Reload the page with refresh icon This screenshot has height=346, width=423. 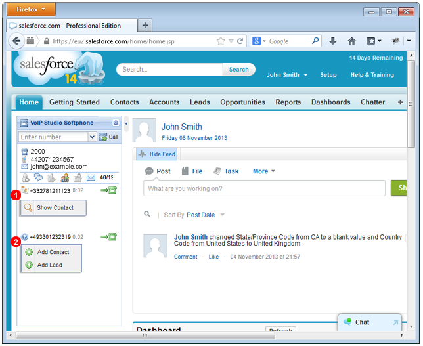pyautogui.click(x=240, y=41)
